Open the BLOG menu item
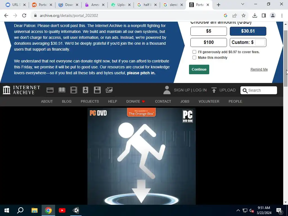The width and height of the screenshot is (288, 216). 67,101
